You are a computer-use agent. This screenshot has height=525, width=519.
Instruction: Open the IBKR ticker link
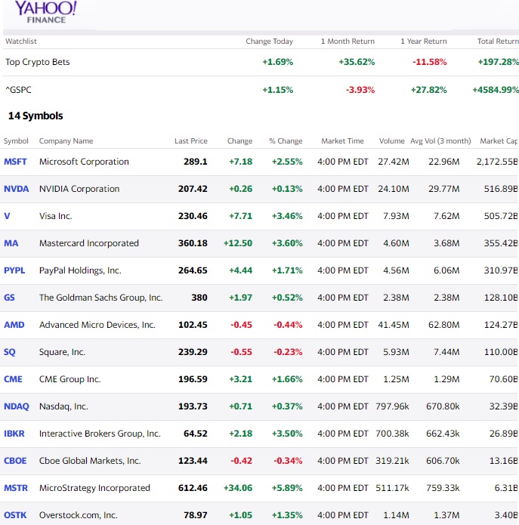pyautogui.click(x=14, y=434)
